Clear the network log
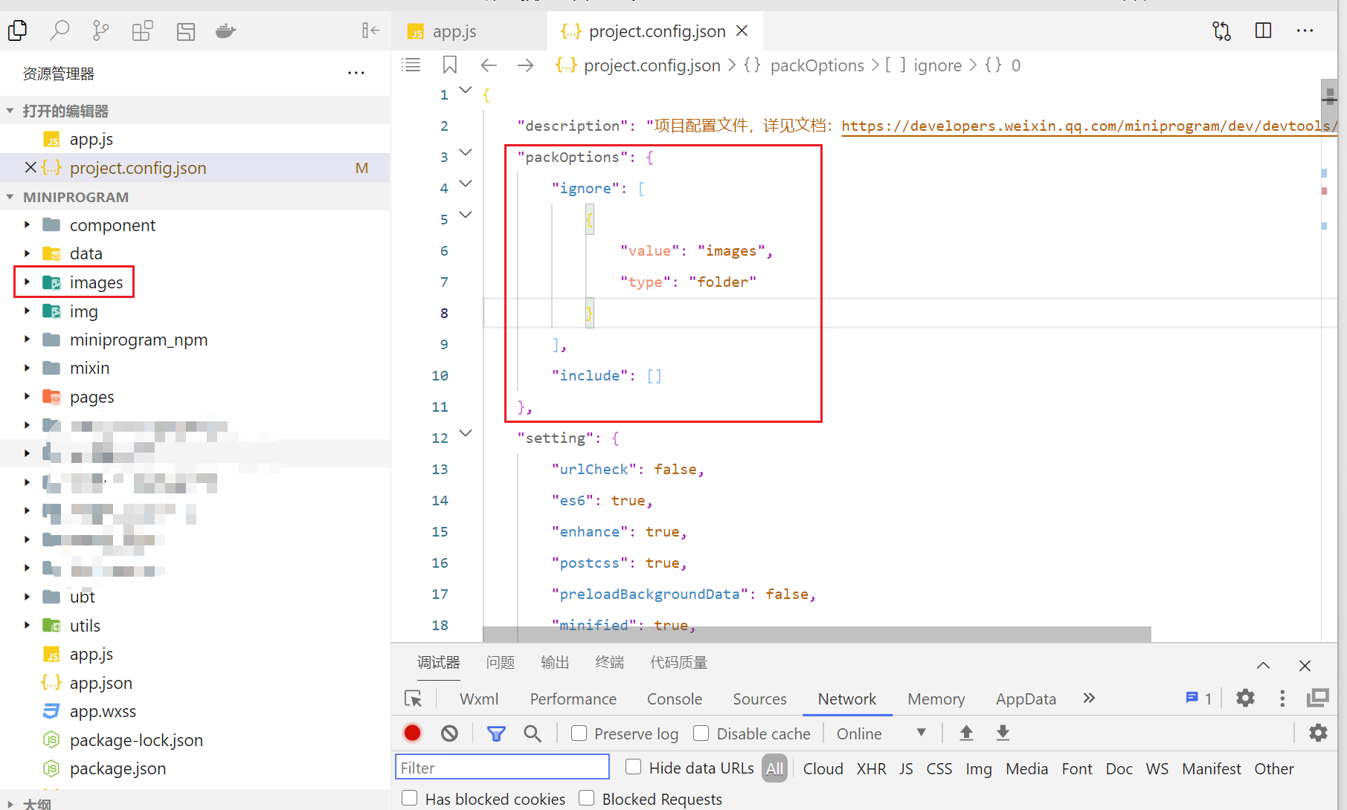 tap(449, 733)
